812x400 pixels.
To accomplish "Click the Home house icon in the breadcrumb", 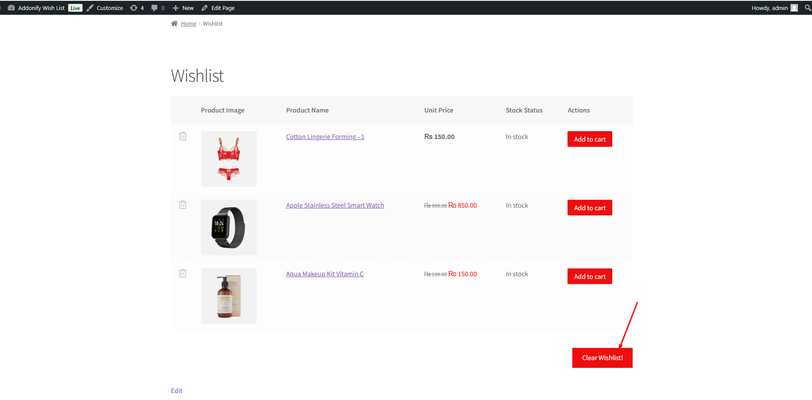I will (174, 23).
